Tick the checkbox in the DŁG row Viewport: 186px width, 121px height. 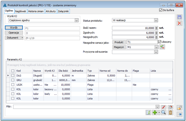tap(13, 75)
